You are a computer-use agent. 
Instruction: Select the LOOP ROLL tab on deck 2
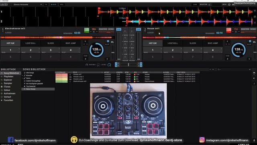173,43
